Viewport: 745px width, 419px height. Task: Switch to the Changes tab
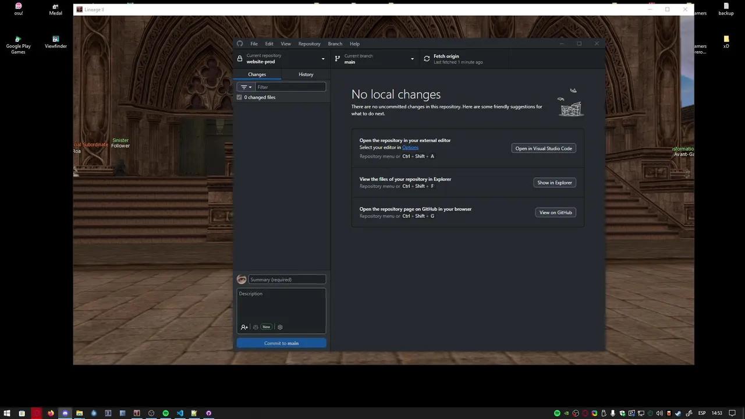257,74
